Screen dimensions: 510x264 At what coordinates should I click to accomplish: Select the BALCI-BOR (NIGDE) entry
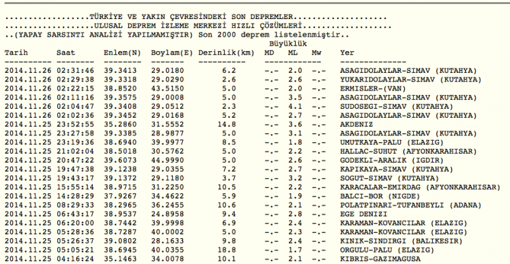tap(380, 196)
